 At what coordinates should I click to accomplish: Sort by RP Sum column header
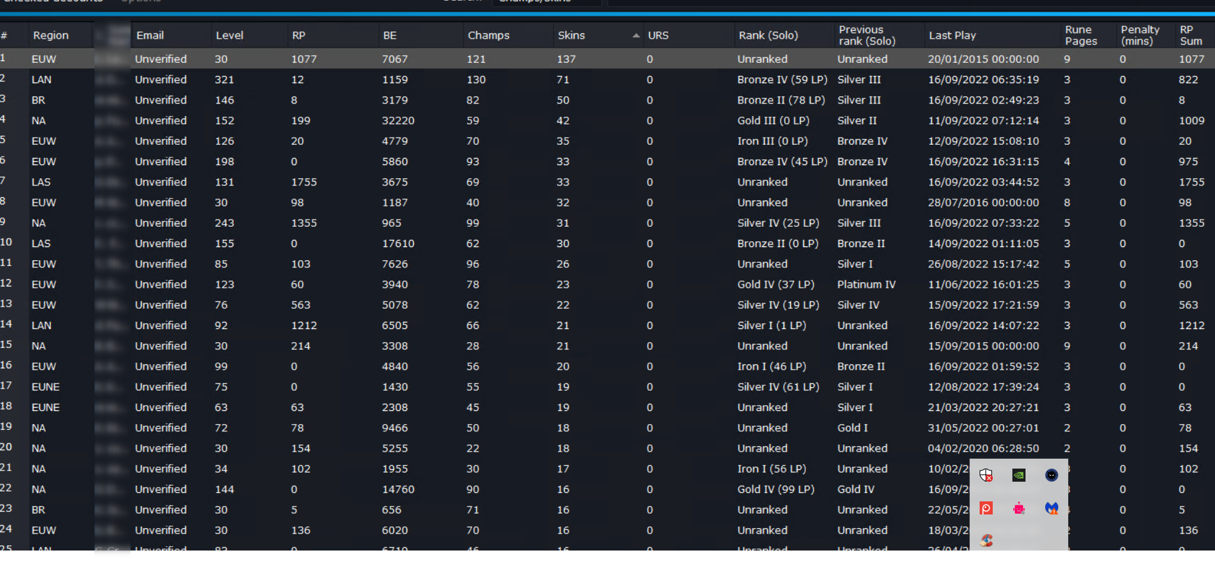click(1190, 35)
